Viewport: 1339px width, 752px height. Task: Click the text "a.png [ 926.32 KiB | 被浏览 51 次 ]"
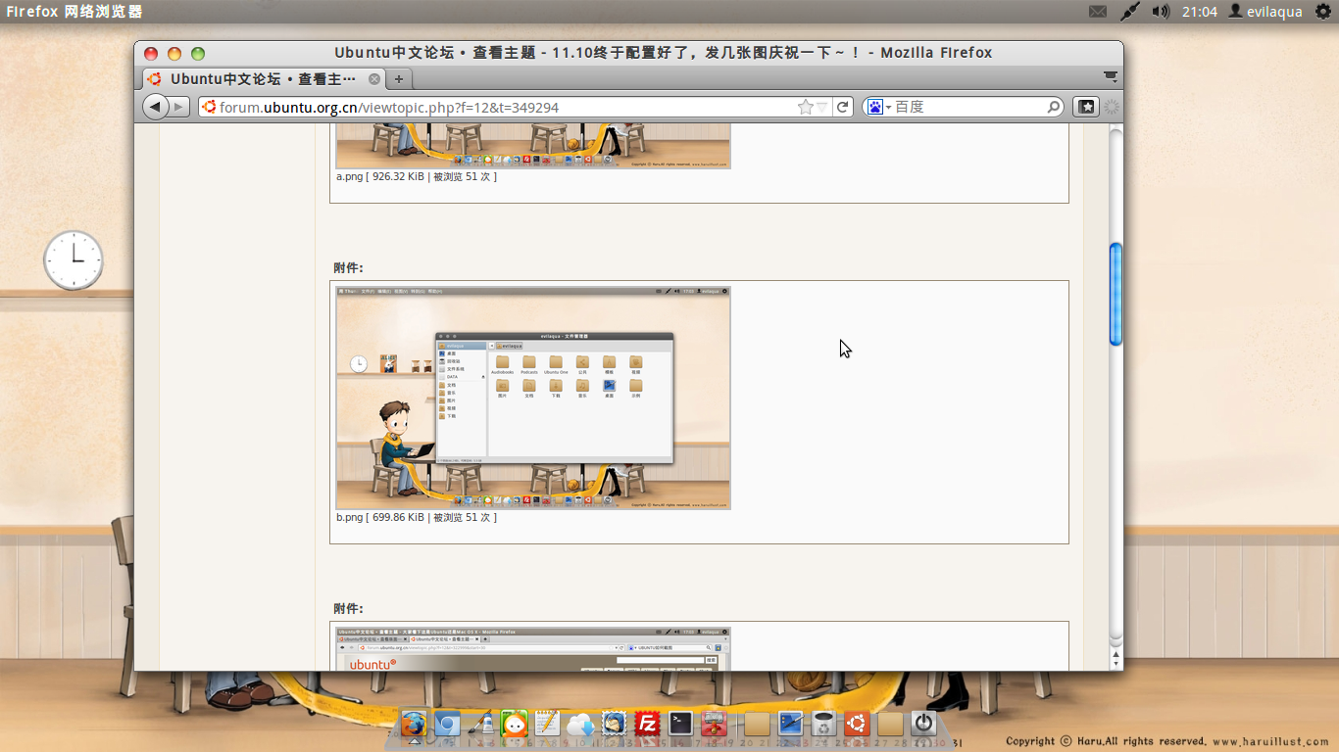click(x=417, y=177)
